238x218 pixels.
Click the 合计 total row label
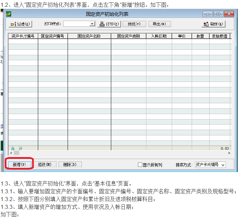click(x=17, y=148)
